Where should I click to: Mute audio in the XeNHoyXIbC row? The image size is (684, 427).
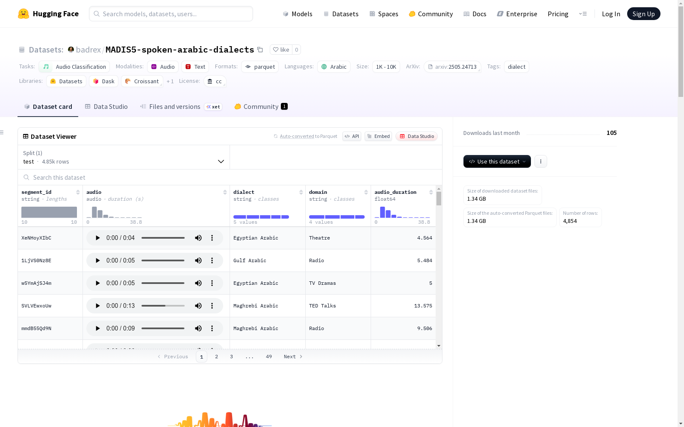click(x=198, y=238)
